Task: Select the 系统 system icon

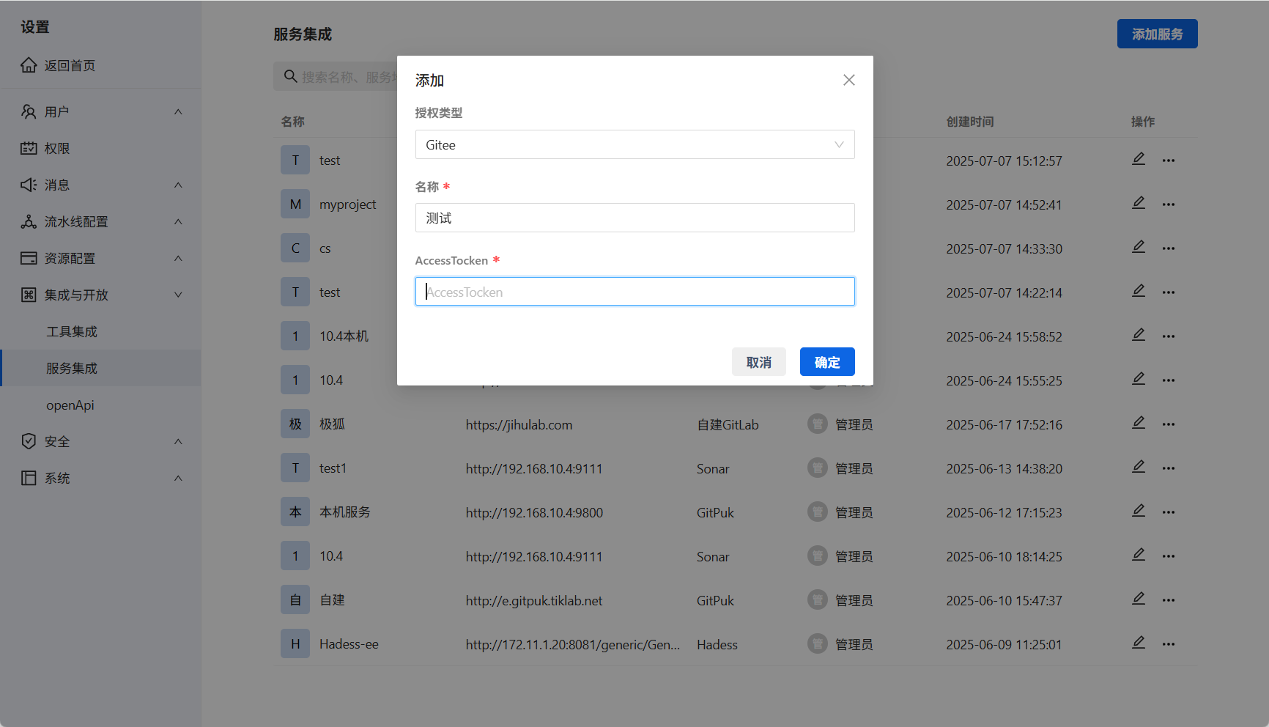Action: [28, 478]
